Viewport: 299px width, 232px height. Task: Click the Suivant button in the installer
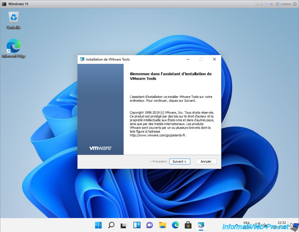[x=180, y=161]
